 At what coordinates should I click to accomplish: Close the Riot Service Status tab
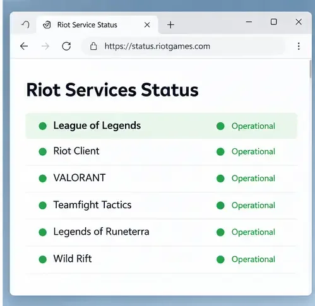(x=147, y=25)
